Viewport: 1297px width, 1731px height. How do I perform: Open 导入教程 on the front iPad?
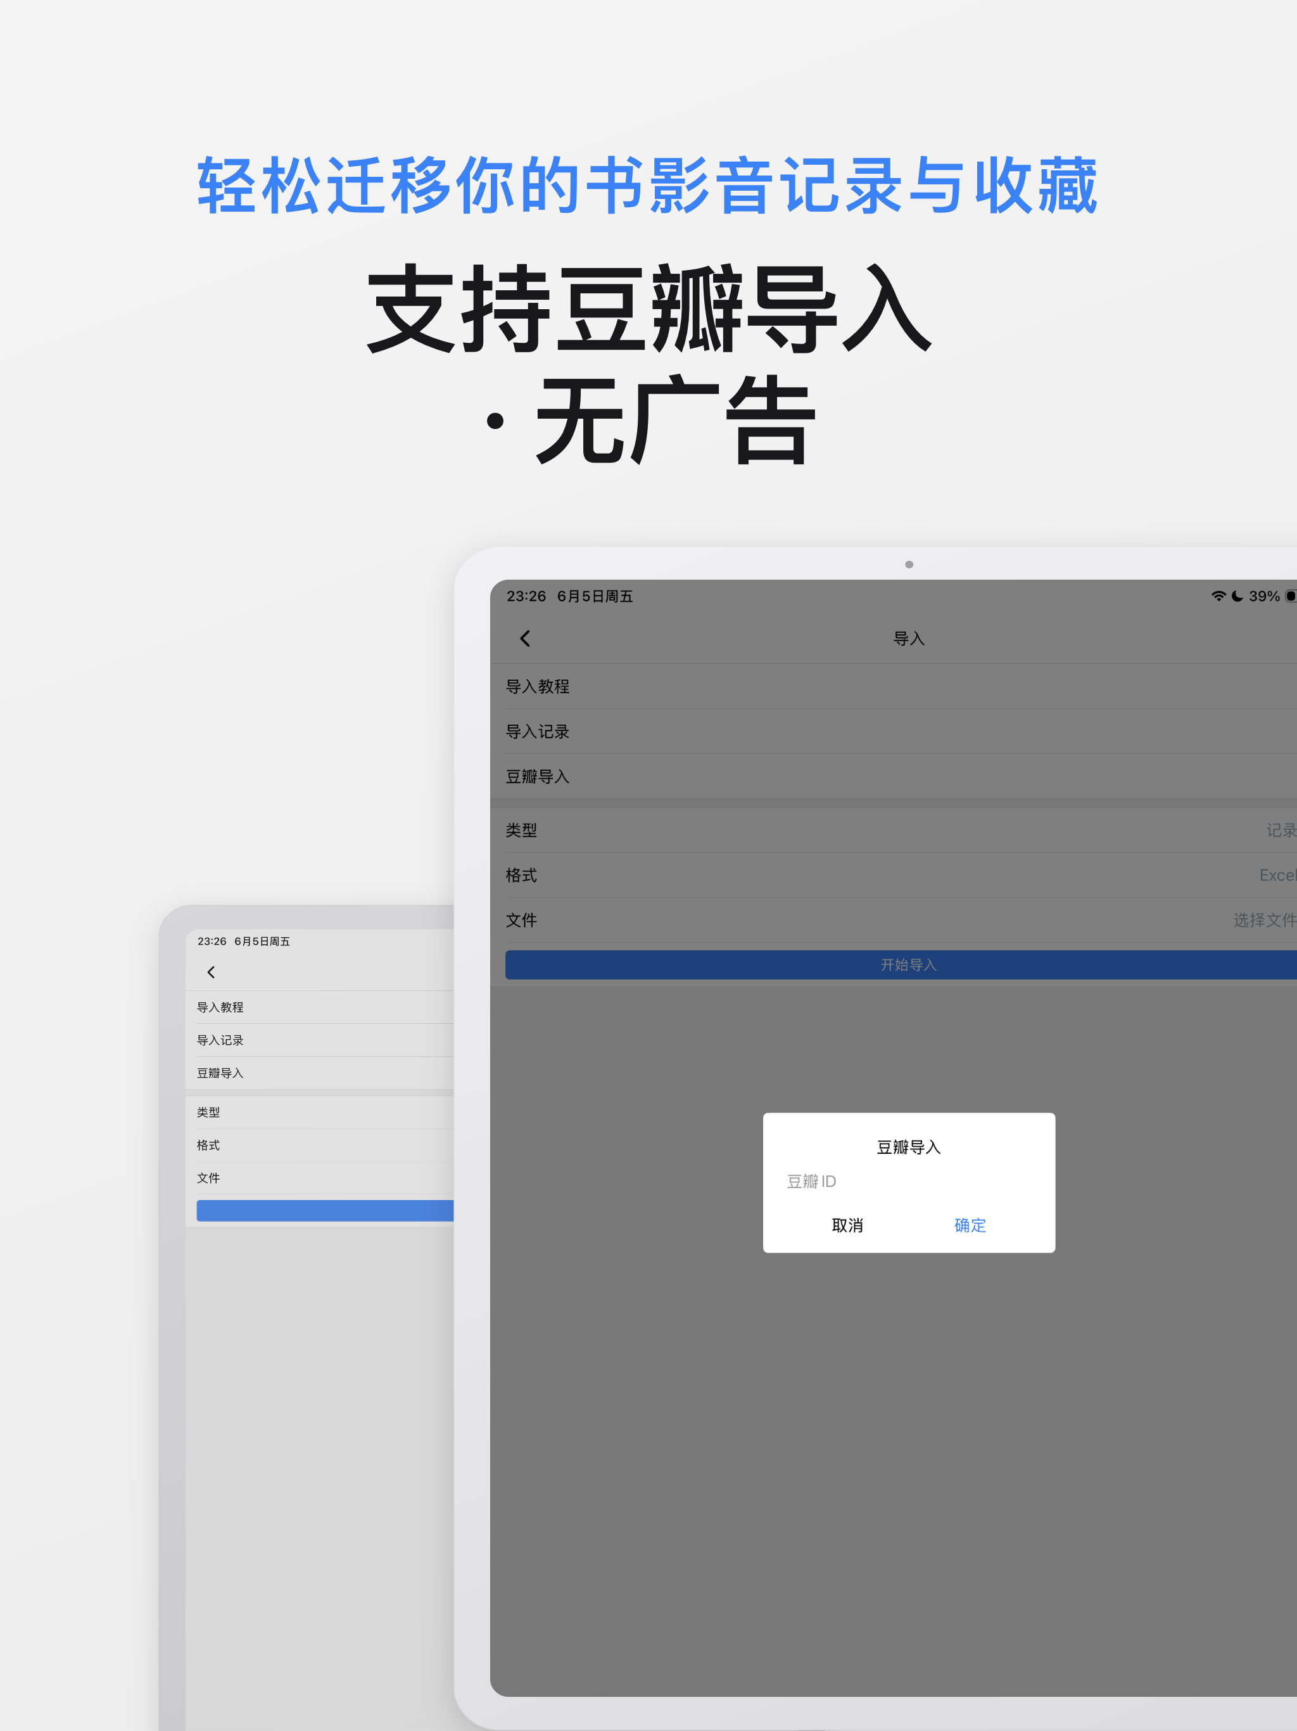(x=894, y=687)
